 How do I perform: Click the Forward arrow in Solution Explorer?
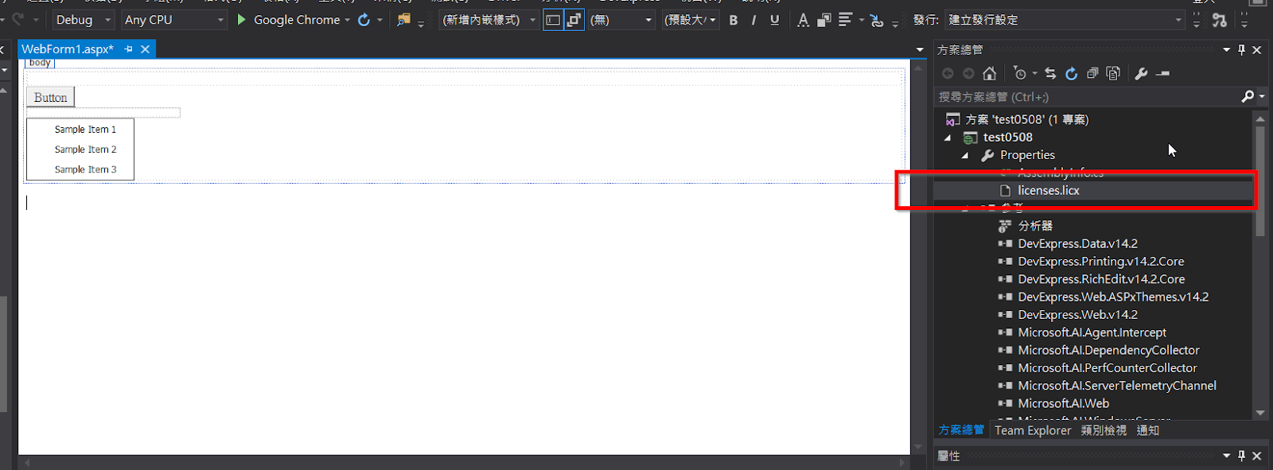click(968, 73)
